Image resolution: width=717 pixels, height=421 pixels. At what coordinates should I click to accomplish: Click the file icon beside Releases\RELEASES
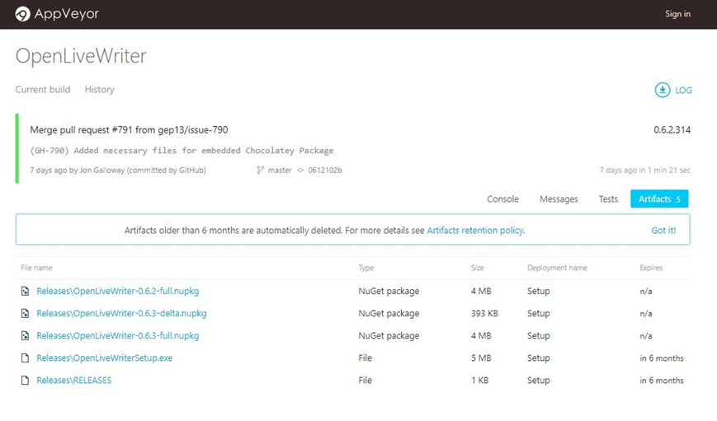coord(25,381)
